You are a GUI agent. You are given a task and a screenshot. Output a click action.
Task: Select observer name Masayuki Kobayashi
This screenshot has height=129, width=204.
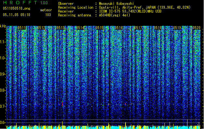tap(116, 4)
